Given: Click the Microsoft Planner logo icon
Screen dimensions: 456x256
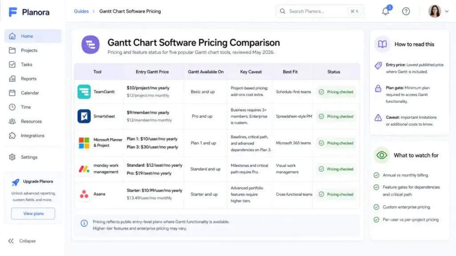Looking at the screenshot, I should pos(84,143).
